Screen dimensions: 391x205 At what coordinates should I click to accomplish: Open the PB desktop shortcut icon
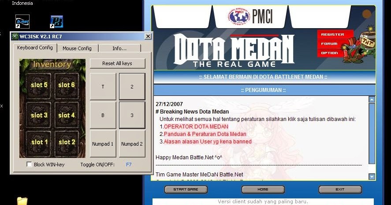(x=56, y=22)
